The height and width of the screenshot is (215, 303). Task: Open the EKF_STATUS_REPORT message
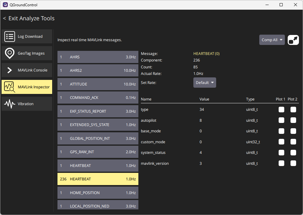(98, 111)
